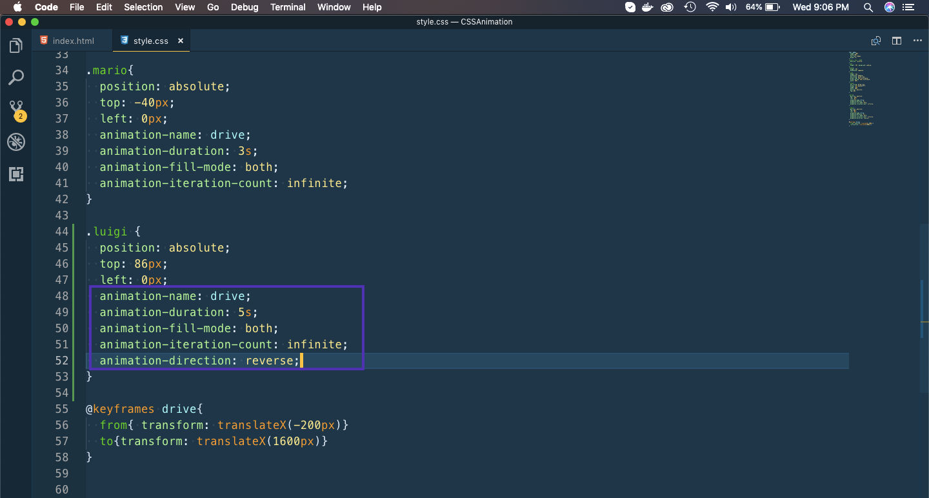
Task: Click the Wed 9:06 PM clock
Action: click(x=821, y=7)
